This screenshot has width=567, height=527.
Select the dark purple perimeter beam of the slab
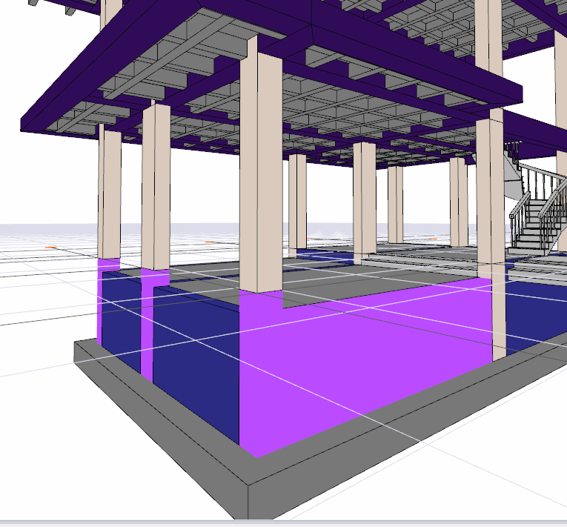coord(416,58)
